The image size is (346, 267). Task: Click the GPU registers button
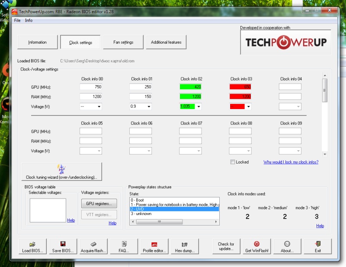(x=99, y=204)
